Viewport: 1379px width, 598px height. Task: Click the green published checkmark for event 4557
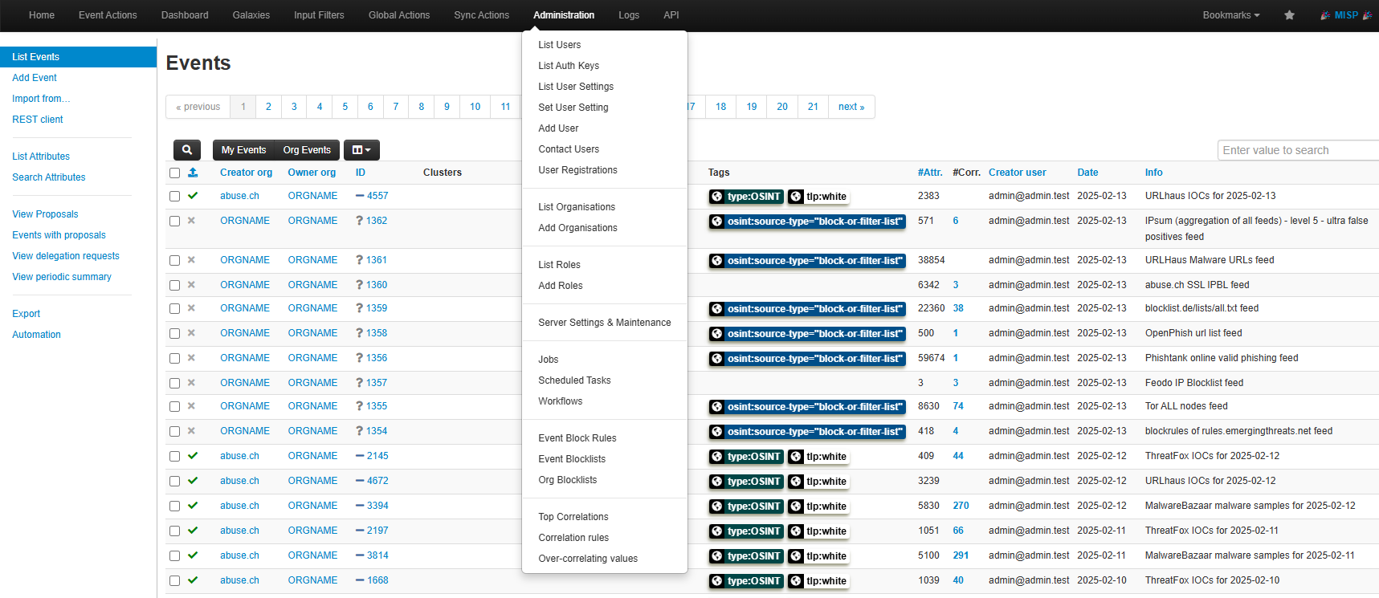(193, 196)
